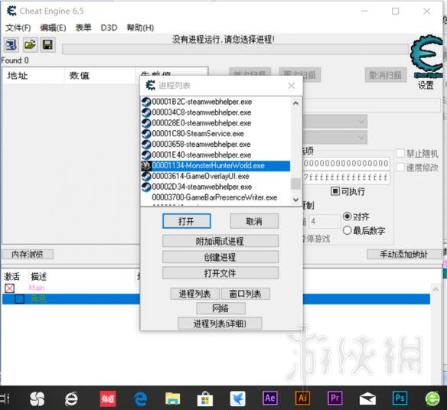
Task: Click process list scroll up arrow
Action: 296,103
